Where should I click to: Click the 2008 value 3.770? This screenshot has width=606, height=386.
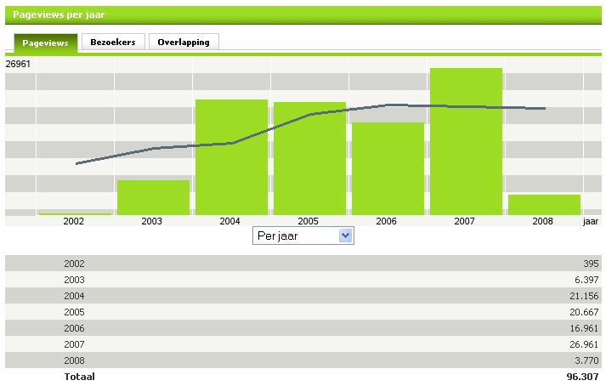585,360
